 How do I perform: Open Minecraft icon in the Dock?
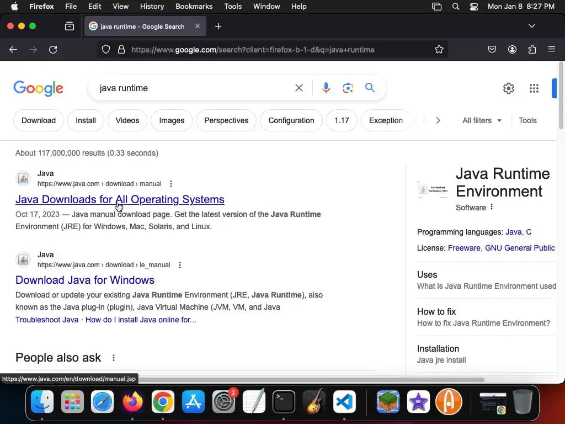(388, 402)
